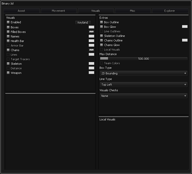The height and width of the screenshot is (174, 192).
Task: Open the Boxes color swatch
Action: [x=91, y=27]
